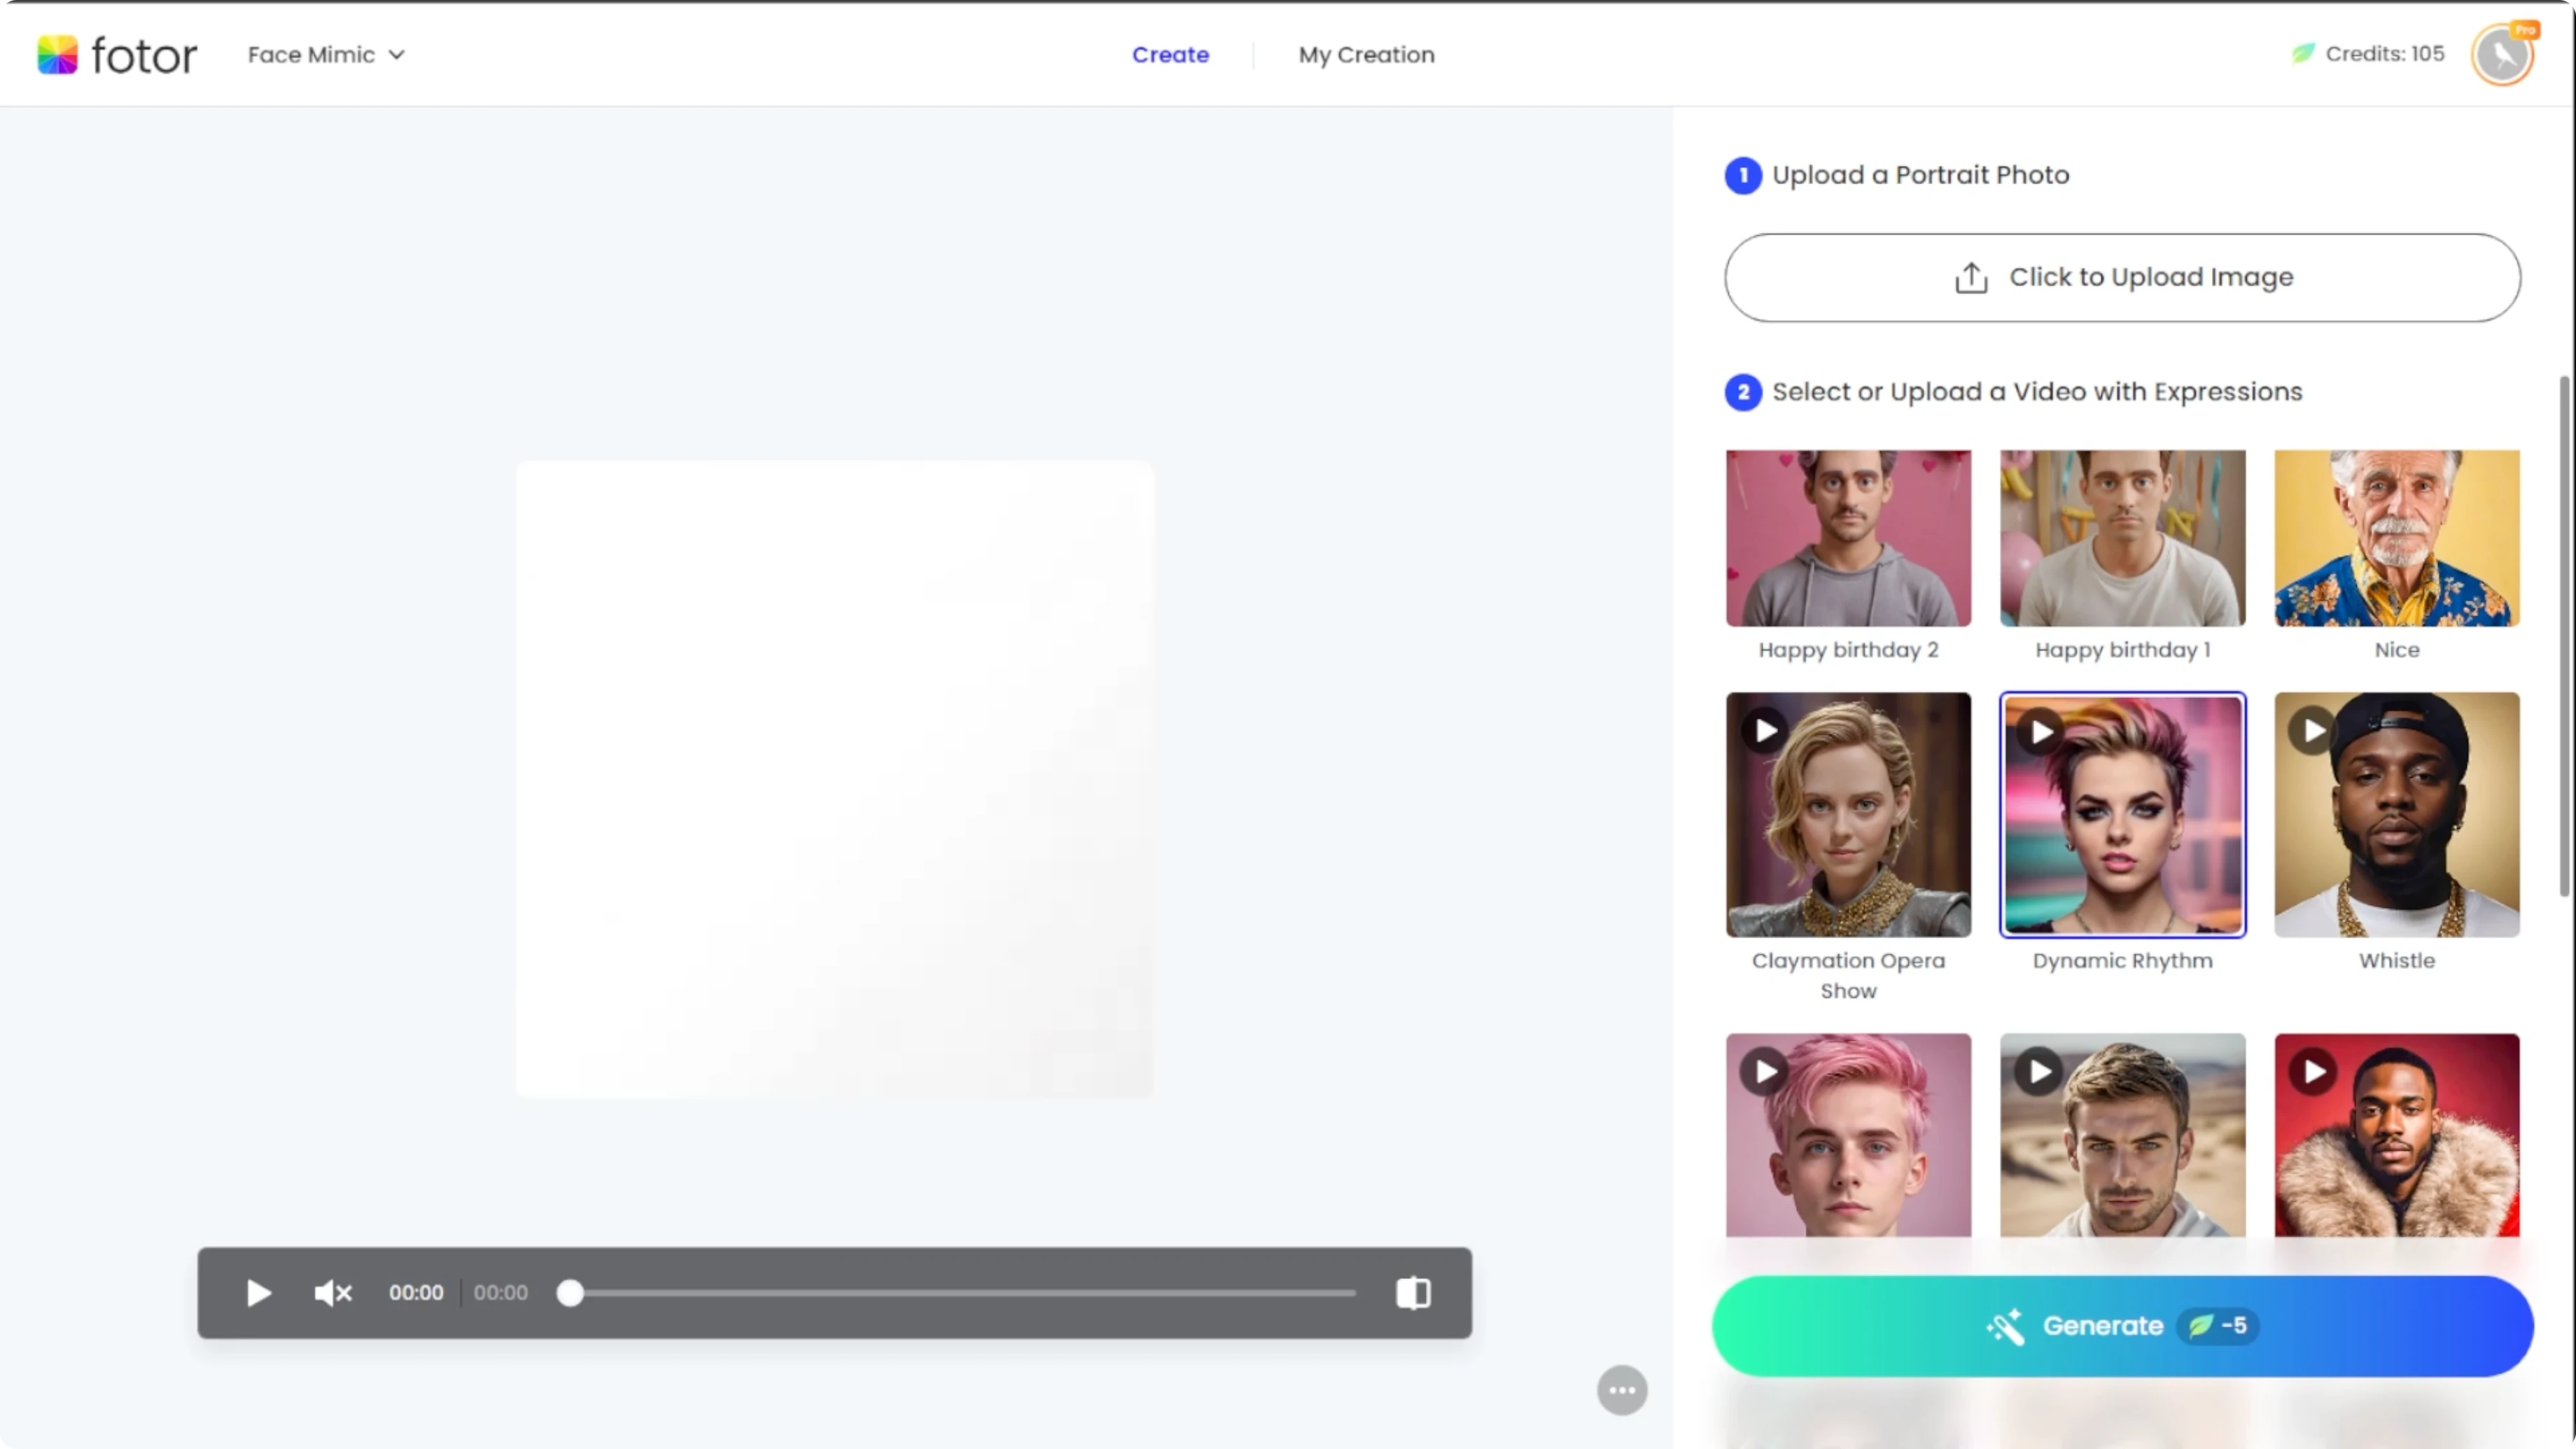Select the Nice video thumbnail
Image resolution: width=2576 pixels, height=1449 pixels.
coord(2396,538)
